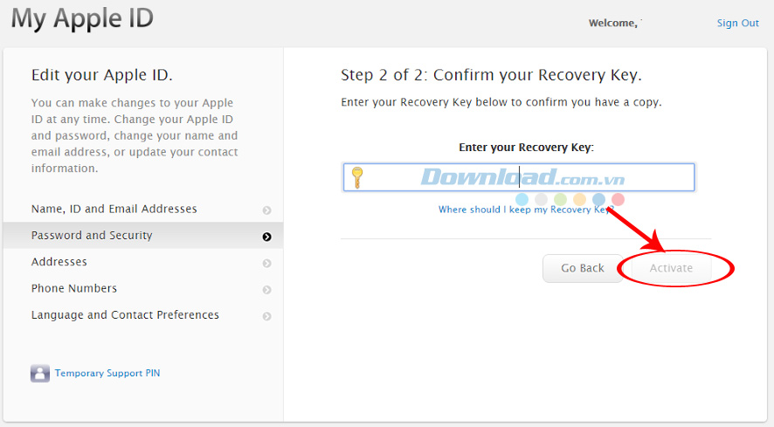The height and width of the screenshot is (427, 774).
Task: Focus the Recovery Key text field
Action: pos(524,177)
